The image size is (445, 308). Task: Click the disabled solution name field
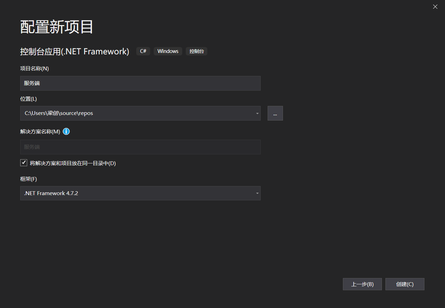click(140, 147)
